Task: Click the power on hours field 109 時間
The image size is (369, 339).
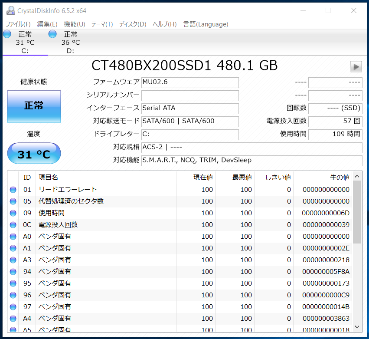Action: [x=335, y=135]
